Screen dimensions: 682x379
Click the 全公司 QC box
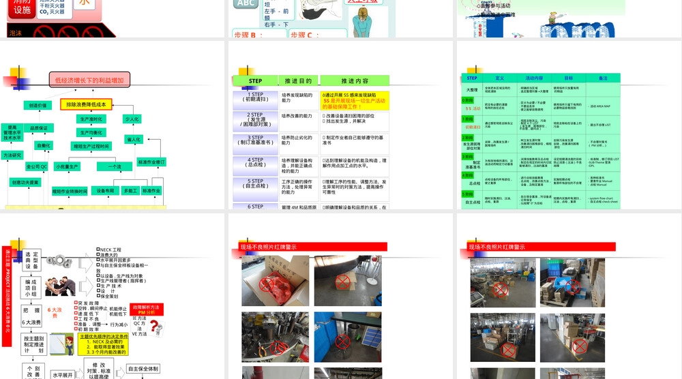pyautogui.click(x=37, y=166)
